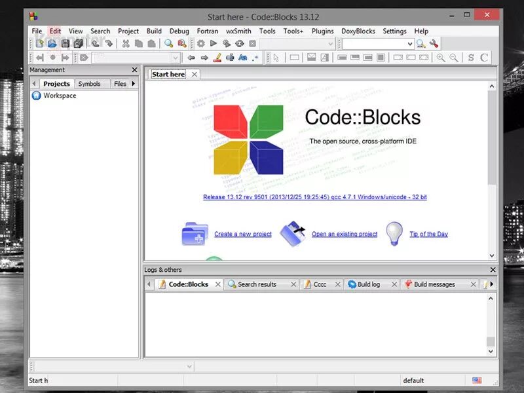
Task: Show previous Management tabs with left arrow
Action: click(x=34, y=84)
